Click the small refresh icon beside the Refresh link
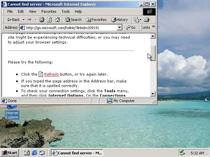 [41, 74]
